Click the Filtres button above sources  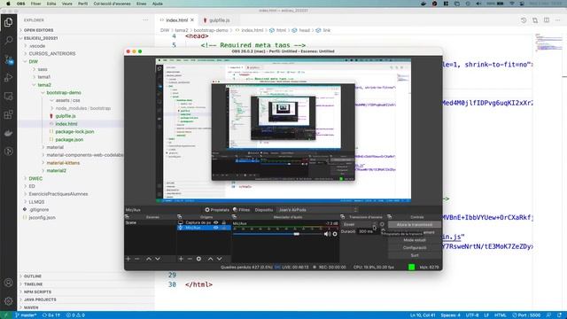[241, 210]
